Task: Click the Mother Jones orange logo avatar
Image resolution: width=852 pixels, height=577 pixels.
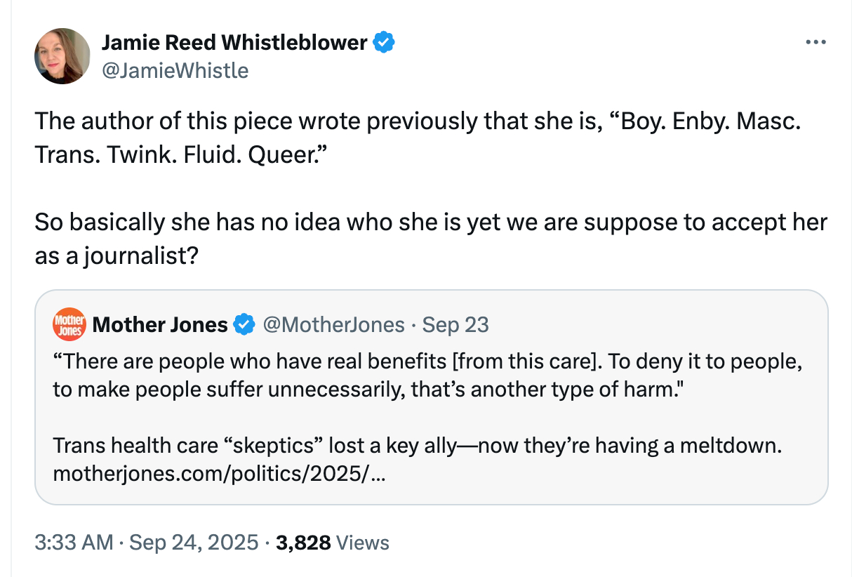Action: [69, 324]
